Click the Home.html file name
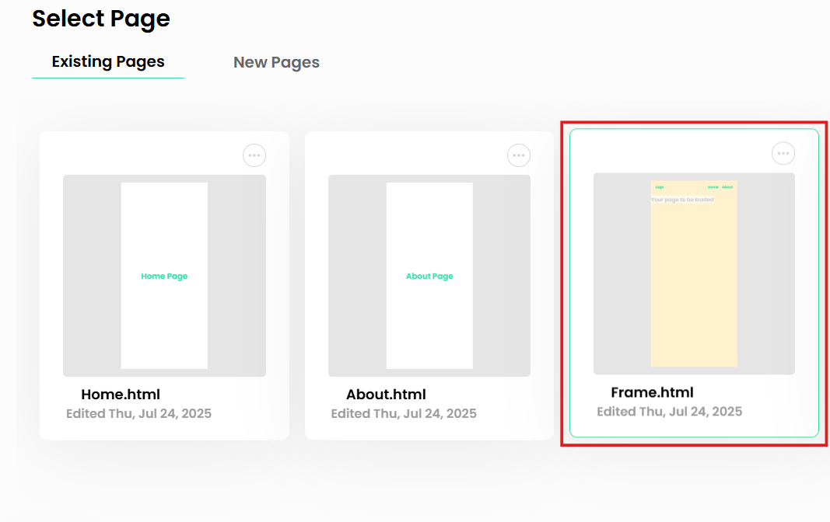 point(121,394)
